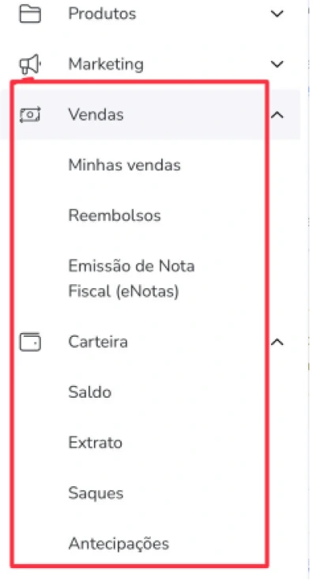Open Emissão de Nota Fiscal (eNotas)

(131, 279)
